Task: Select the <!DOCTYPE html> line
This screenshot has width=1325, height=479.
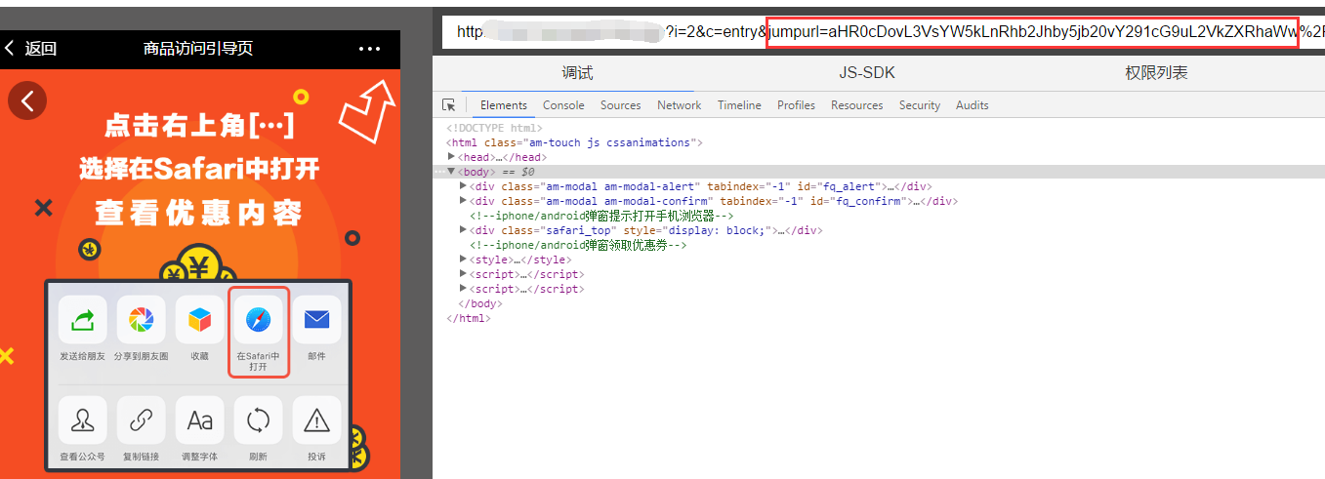Action: [x=494, y=128]
